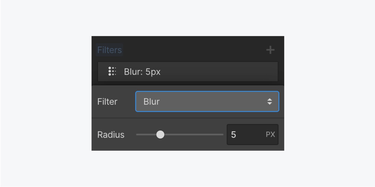Screen dimensions: 375x187
Task: Click the Blur text inside the dropdown
Action: 151,102
